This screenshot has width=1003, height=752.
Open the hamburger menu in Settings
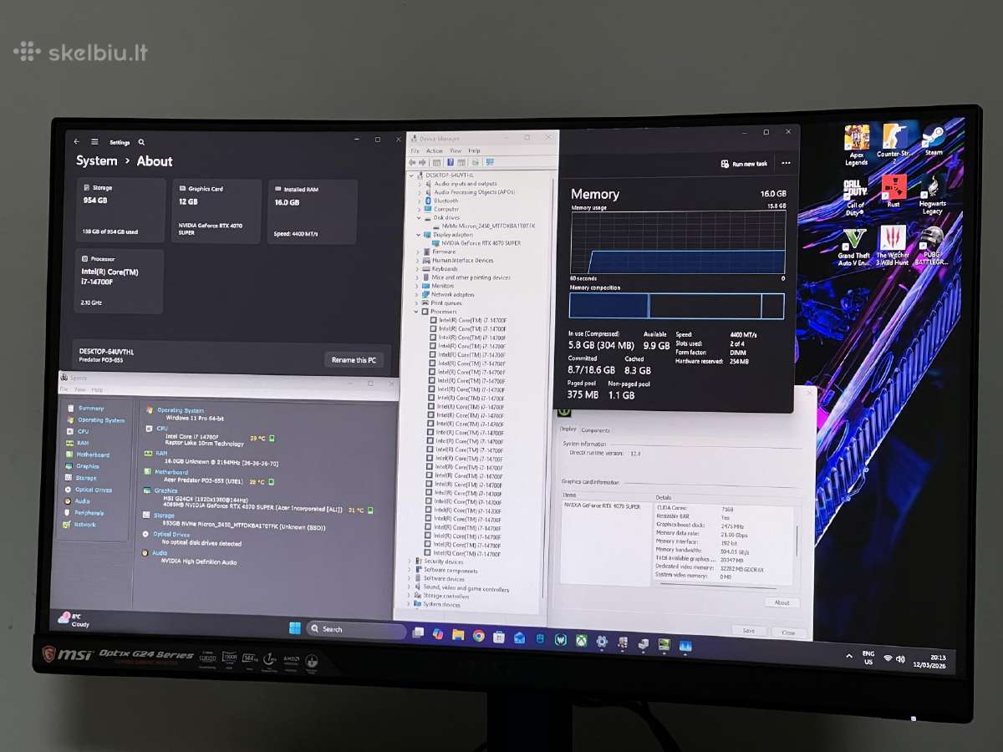[94, 142]
